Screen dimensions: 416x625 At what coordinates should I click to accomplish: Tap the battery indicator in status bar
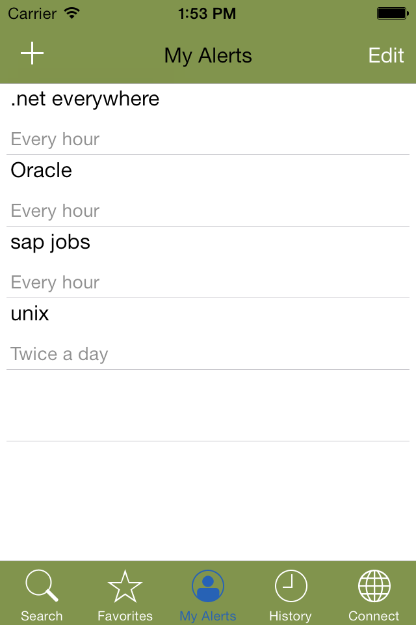(393, 14)
